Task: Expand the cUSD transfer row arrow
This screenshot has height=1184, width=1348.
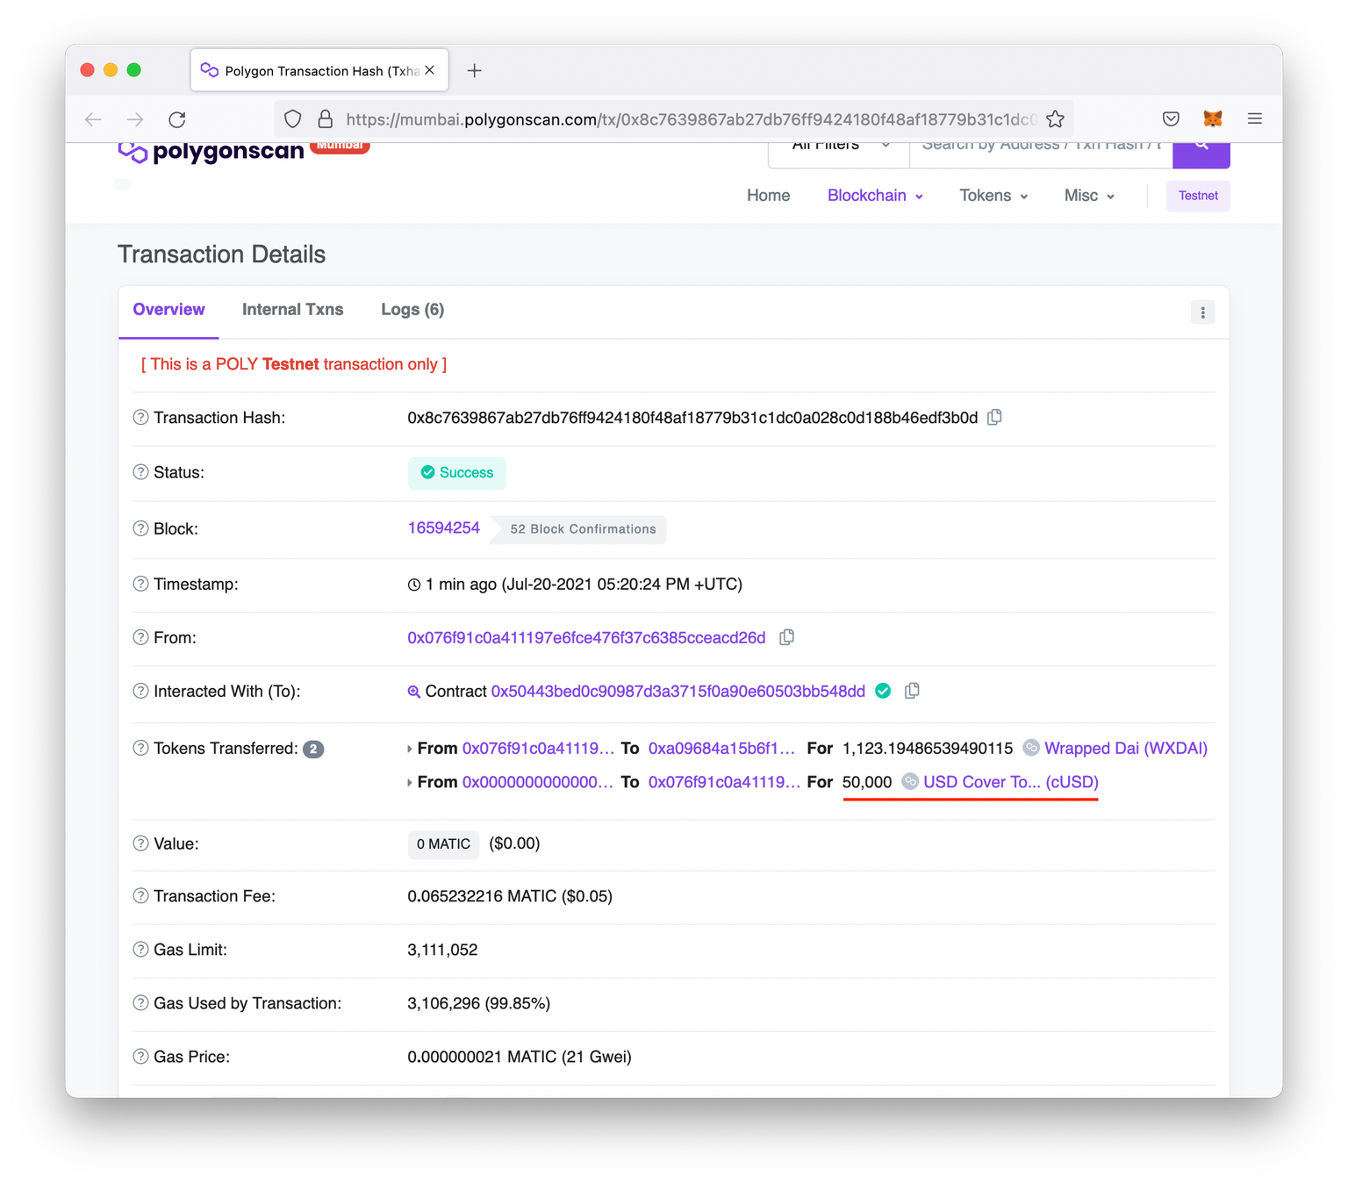Action: tap(410, 782)
